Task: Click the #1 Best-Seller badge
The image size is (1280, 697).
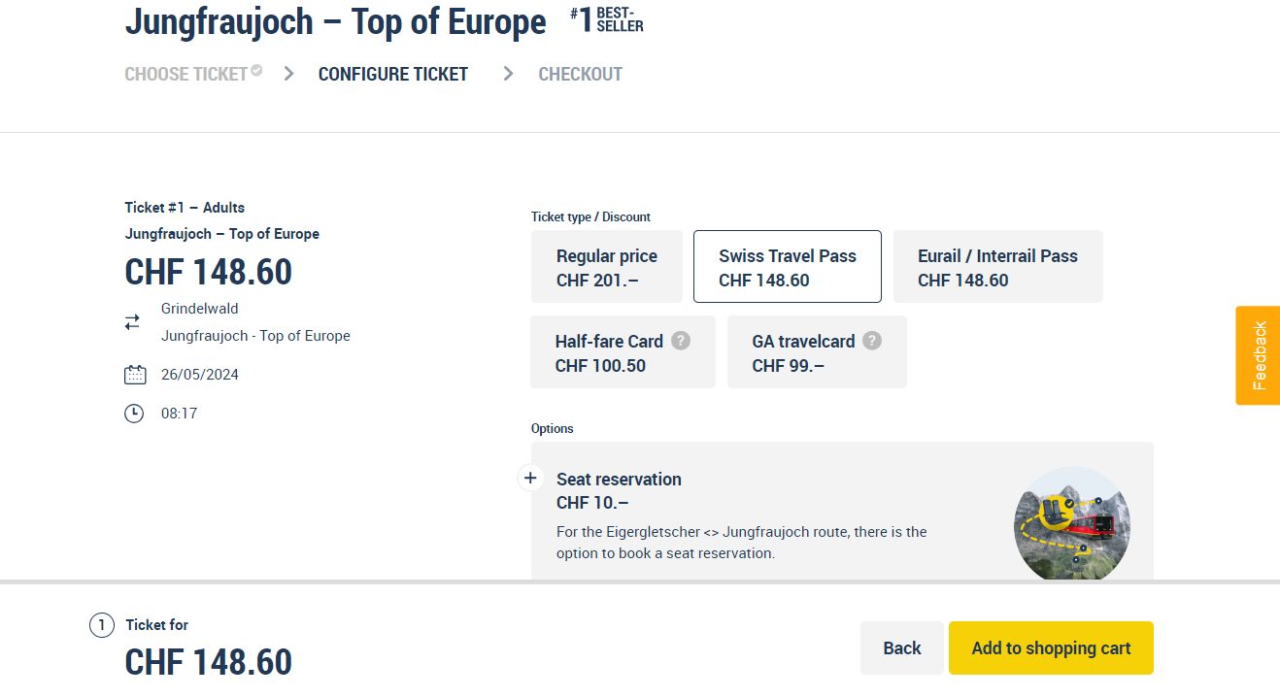Action: pos(607,19)
